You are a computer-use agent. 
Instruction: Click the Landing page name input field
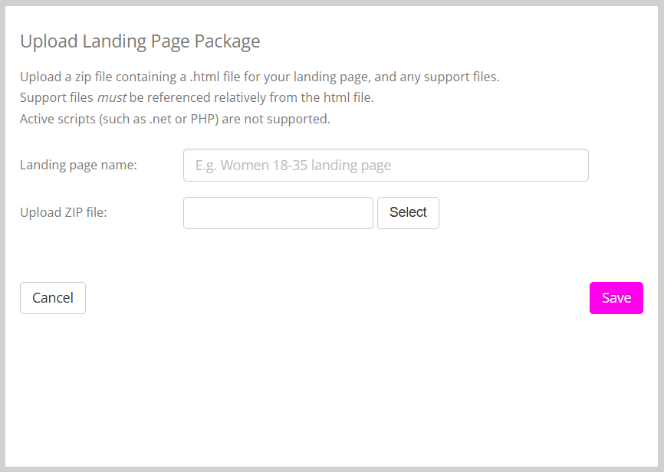coord(386,165)
